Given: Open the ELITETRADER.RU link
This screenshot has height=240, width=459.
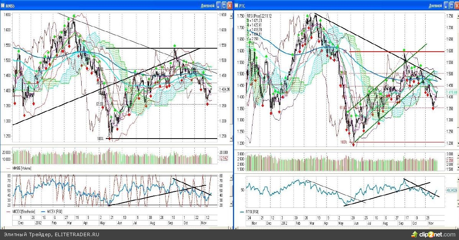Looking at the screenshot, I should click(x=77, y=234).
